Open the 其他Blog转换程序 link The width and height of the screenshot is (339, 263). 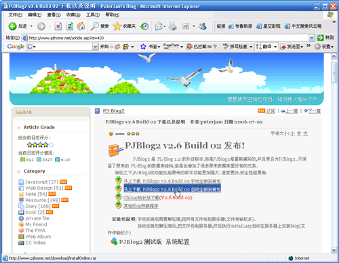point(141,206)
